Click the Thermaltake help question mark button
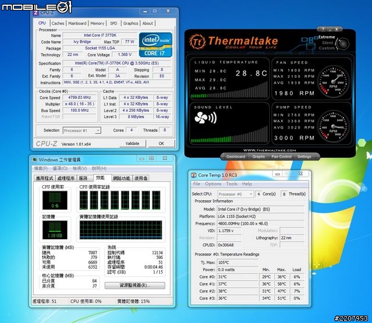Viewport: 372px width, 323px height. click(323, 29)
